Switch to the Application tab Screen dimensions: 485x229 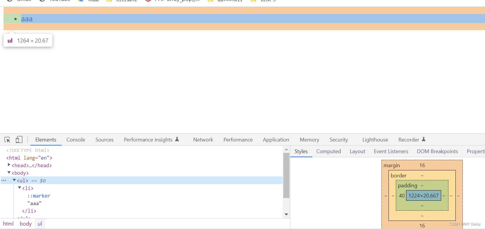pyautogui.click(x=276, y=140)
